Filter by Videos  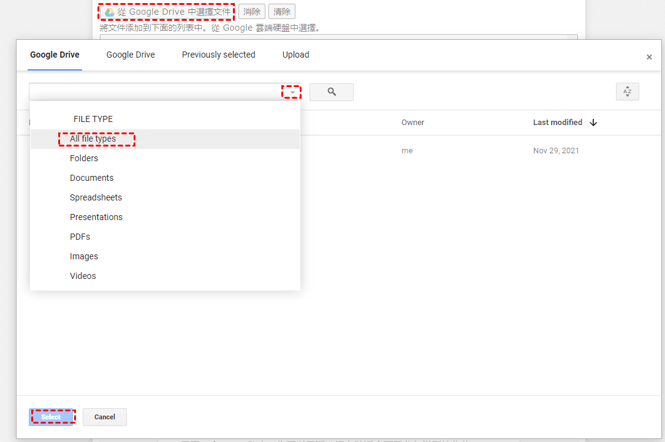click(165, 276)
